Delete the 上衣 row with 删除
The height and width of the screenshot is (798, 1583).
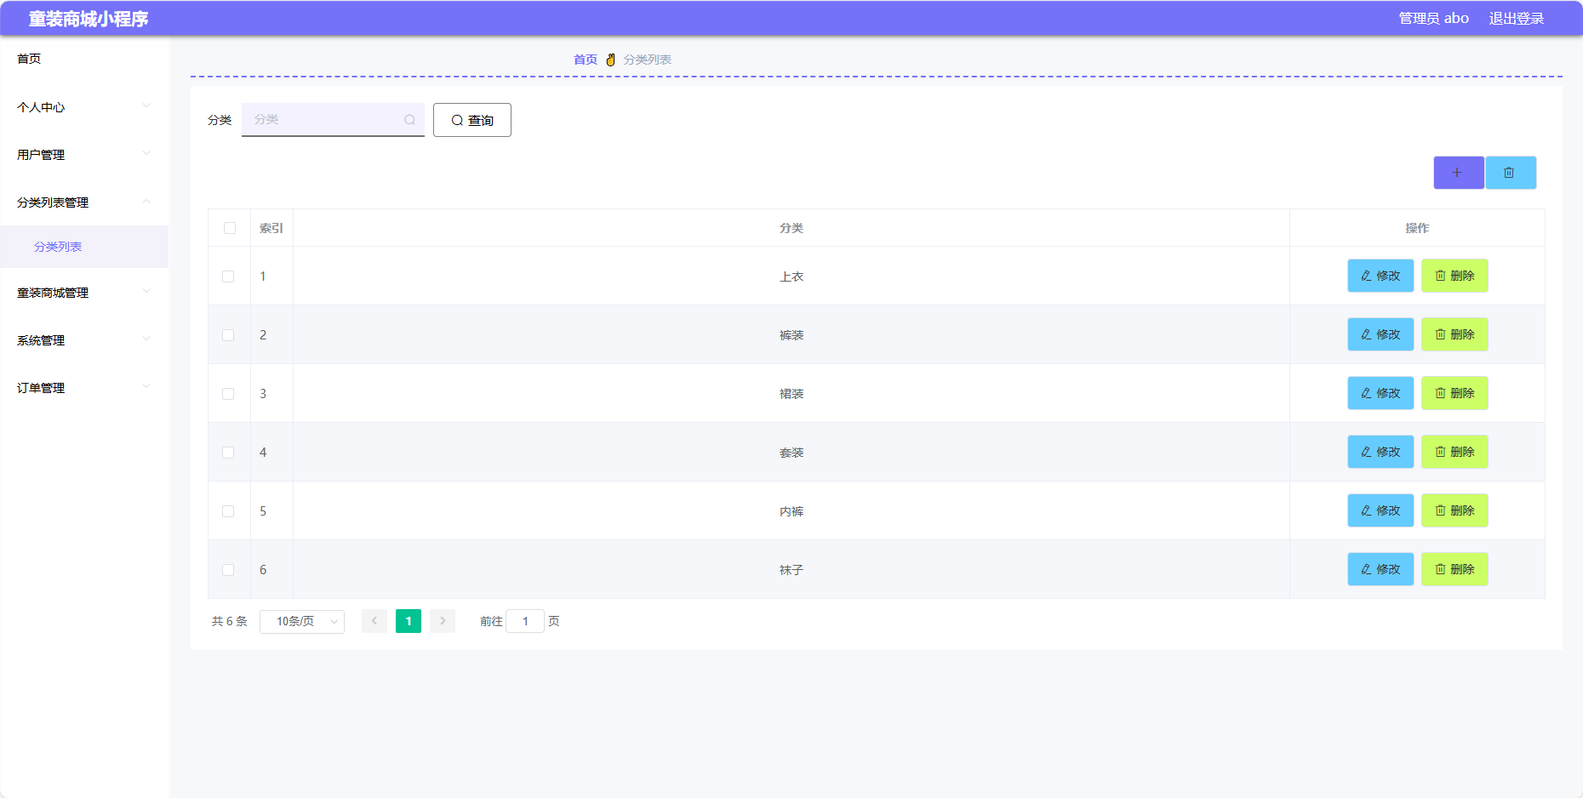pyautogui.click(x=1454, y=276)
